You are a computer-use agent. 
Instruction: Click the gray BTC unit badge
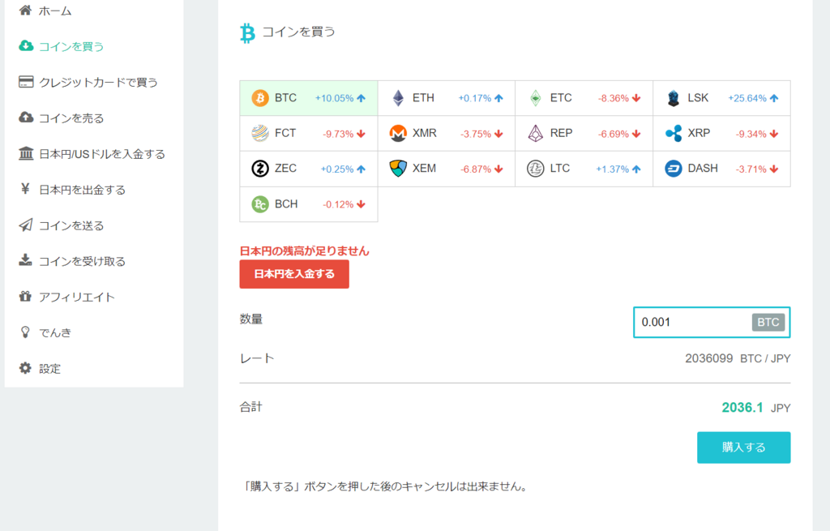click(x=768, y=323)
